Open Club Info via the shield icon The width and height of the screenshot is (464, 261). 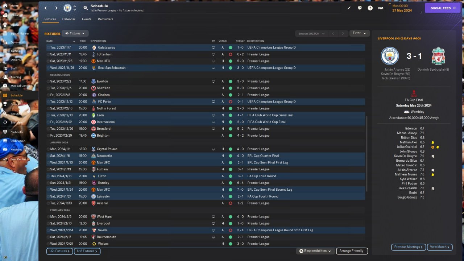[5, 132]
